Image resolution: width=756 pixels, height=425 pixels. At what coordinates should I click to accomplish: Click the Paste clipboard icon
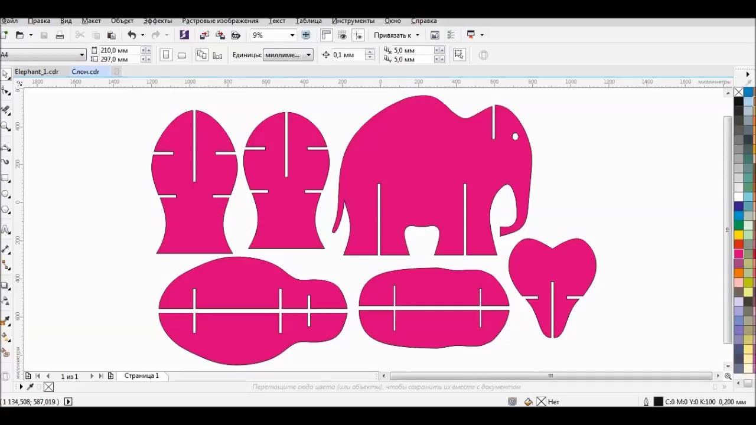point(111,35)
